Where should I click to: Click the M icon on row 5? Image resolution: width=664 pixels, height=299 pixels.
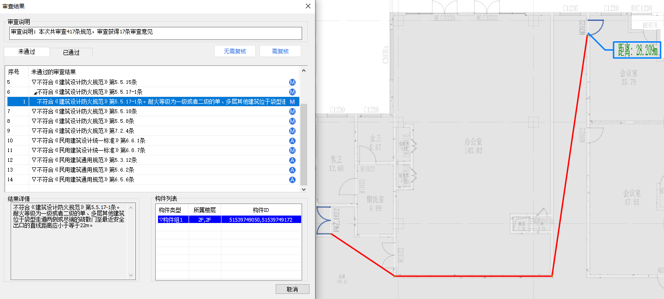click(x=292, y=82)
